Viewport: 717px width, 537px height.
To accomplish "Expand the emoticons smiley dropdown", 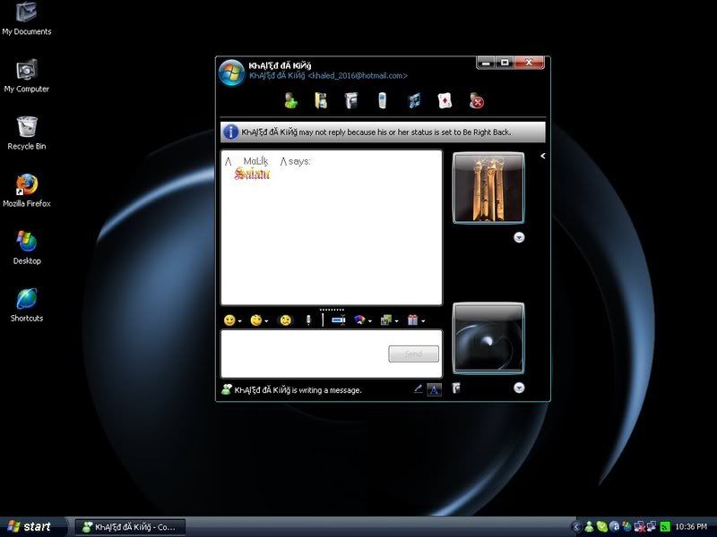I will pos(232,320).
